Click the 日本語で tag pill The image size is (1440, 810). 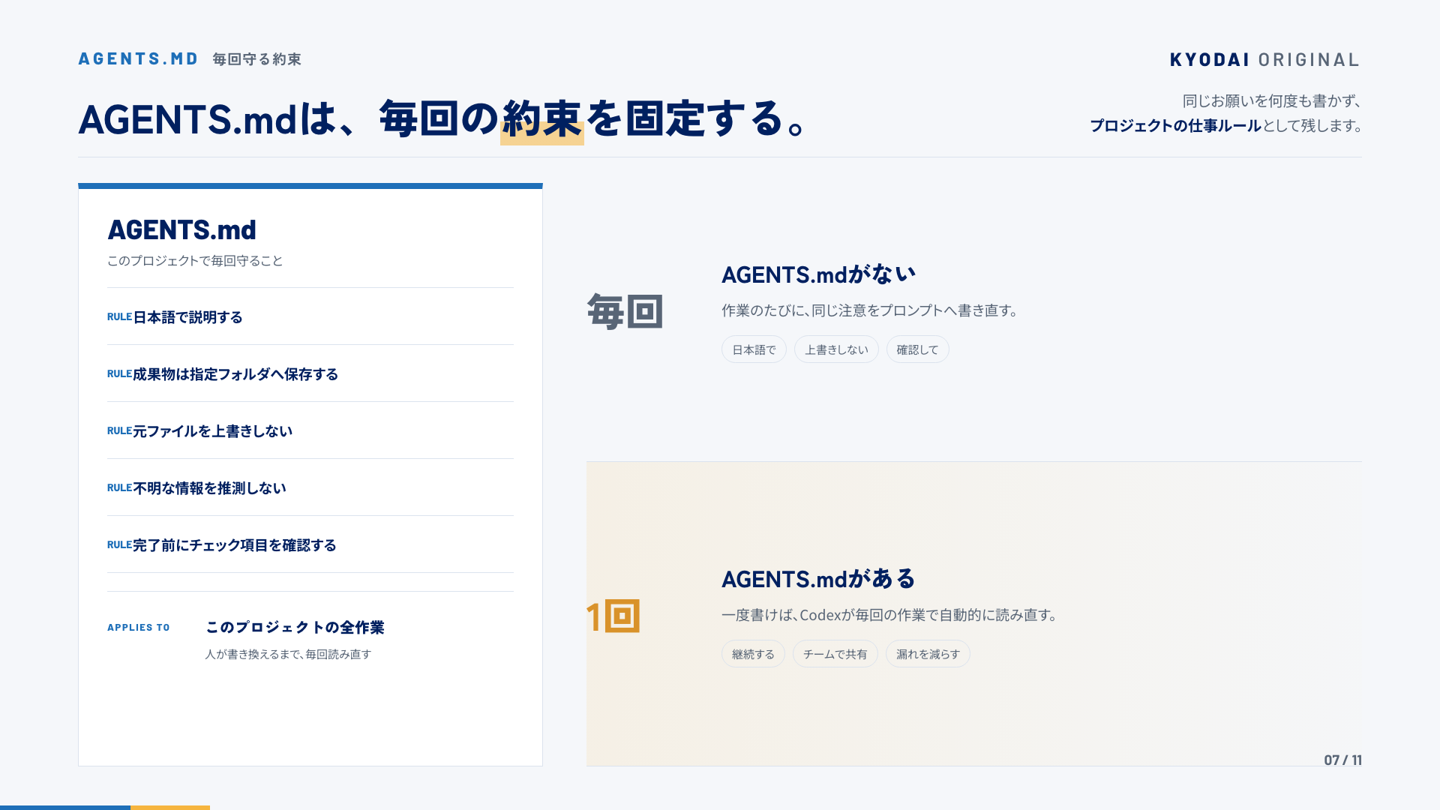754,349
